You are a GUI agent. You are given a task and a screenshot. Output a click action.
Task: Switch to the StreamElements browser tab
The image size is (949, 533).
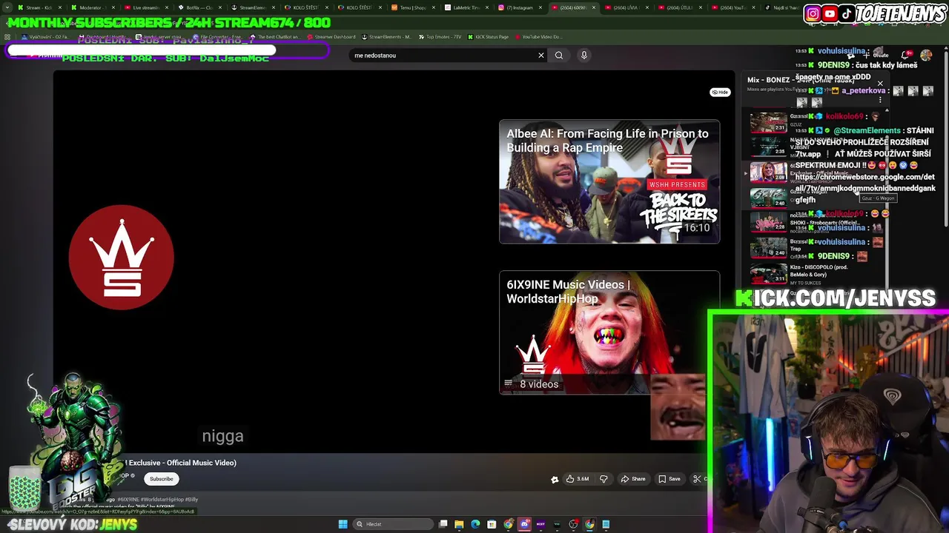(x=252, y=7)
